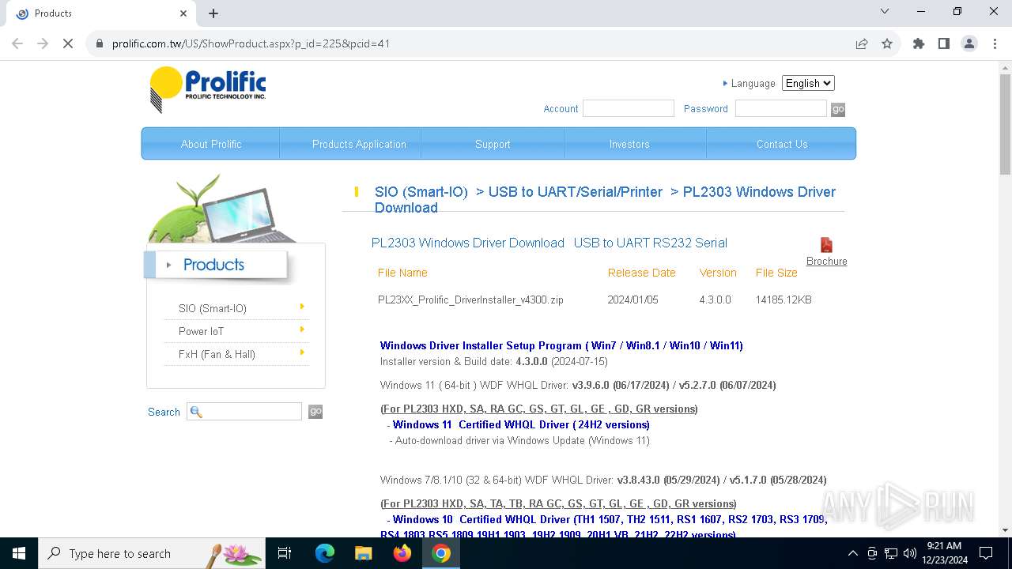
Task: Expand Power IoT sidebar arrow
Action: click(x=302, y=330)
